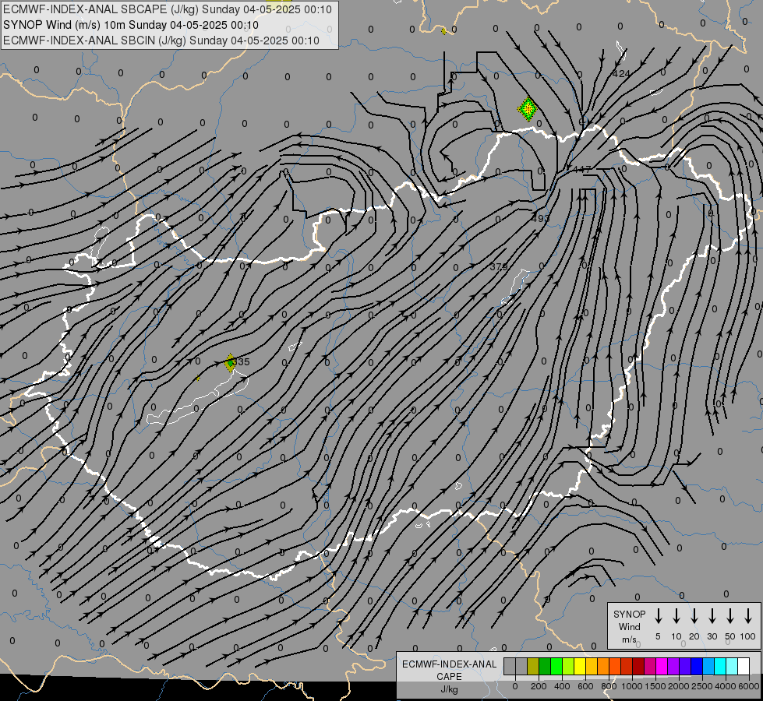The height and width of the screenshot is (701, 763).
Task: Click the 6000 tick on CAPE scale
Action: (749, 686)
